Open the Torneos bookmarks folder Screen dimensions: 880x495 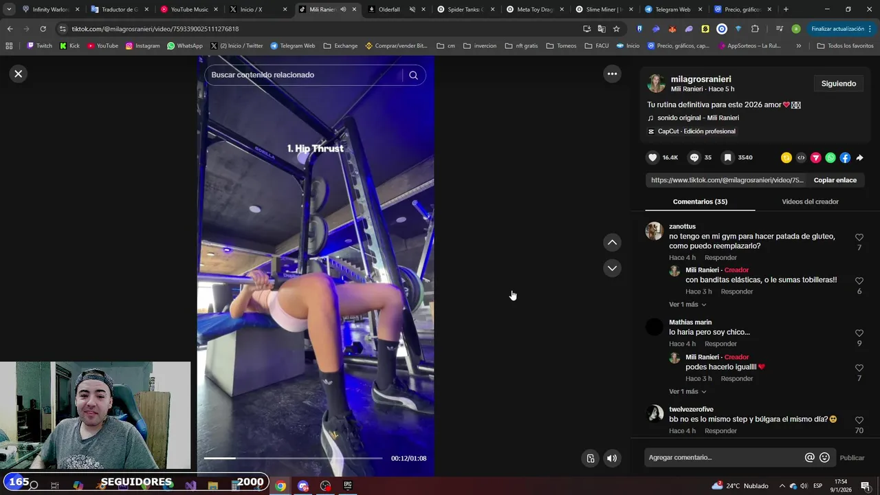(561, 46)
